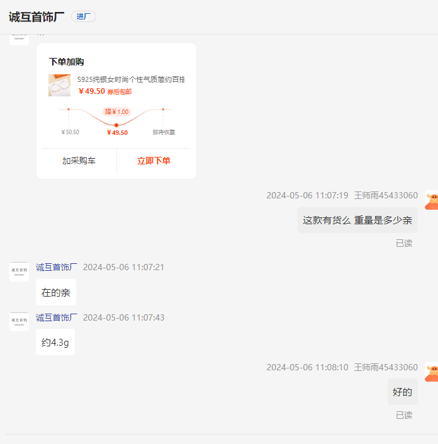Open the 诚互首饰厂 chat header title

pos(36,16)
